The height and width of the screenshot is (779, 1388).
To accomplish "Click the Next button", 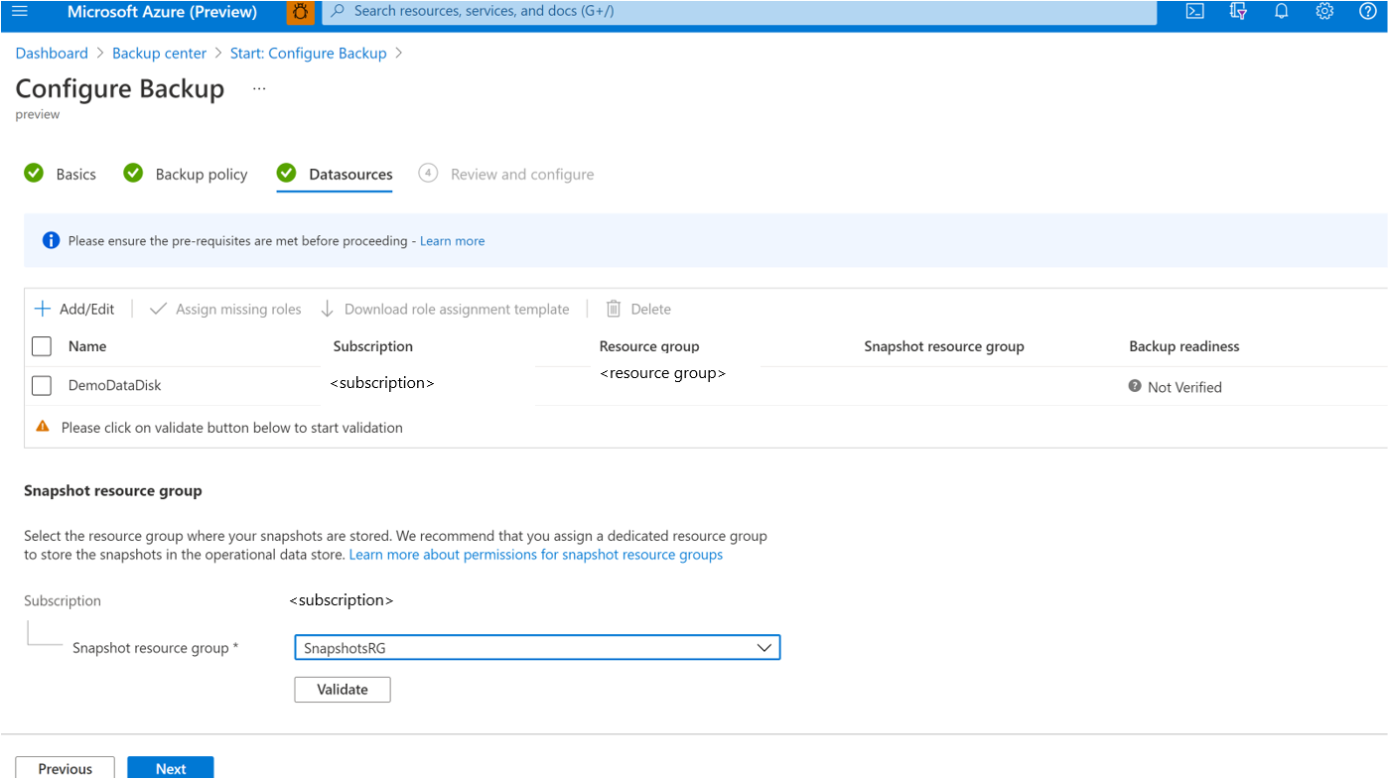I will tap(171, 768).
